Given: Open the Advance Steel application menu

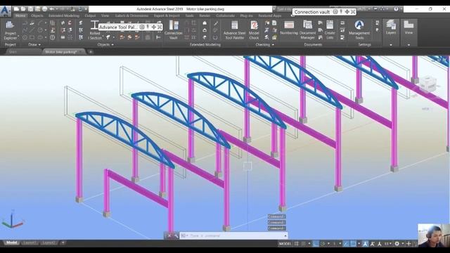Looking at the screenshot, I should click(x=6, y=11).
